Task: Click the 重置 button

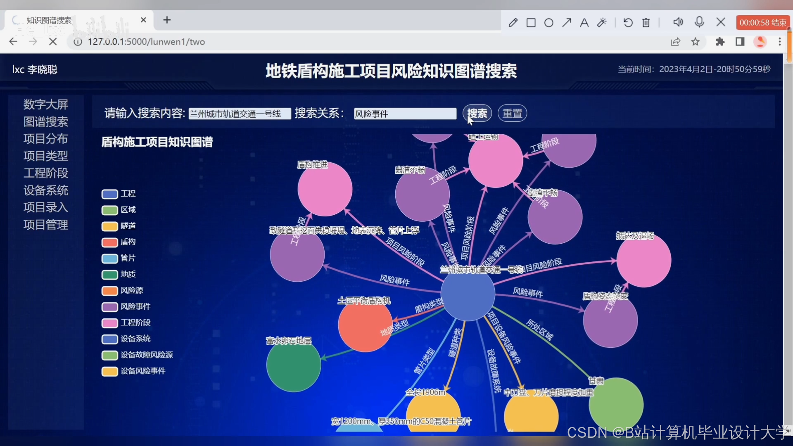Action: click(512, 114)
